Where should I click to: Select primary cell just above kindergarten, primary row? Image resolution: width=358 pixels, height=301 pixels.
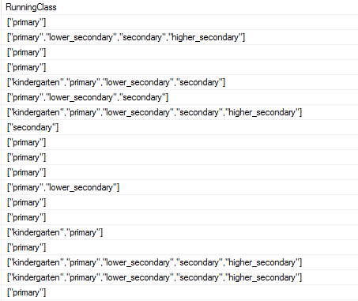[x=179, y=217]
